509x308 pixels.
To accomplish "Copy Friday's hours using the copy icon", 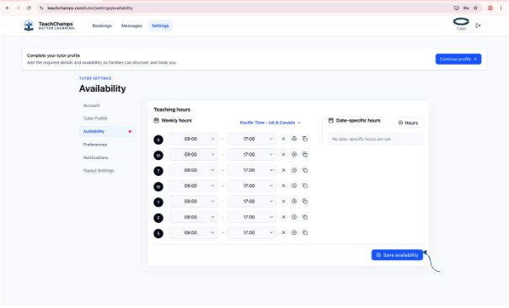I will coord(305,217).
